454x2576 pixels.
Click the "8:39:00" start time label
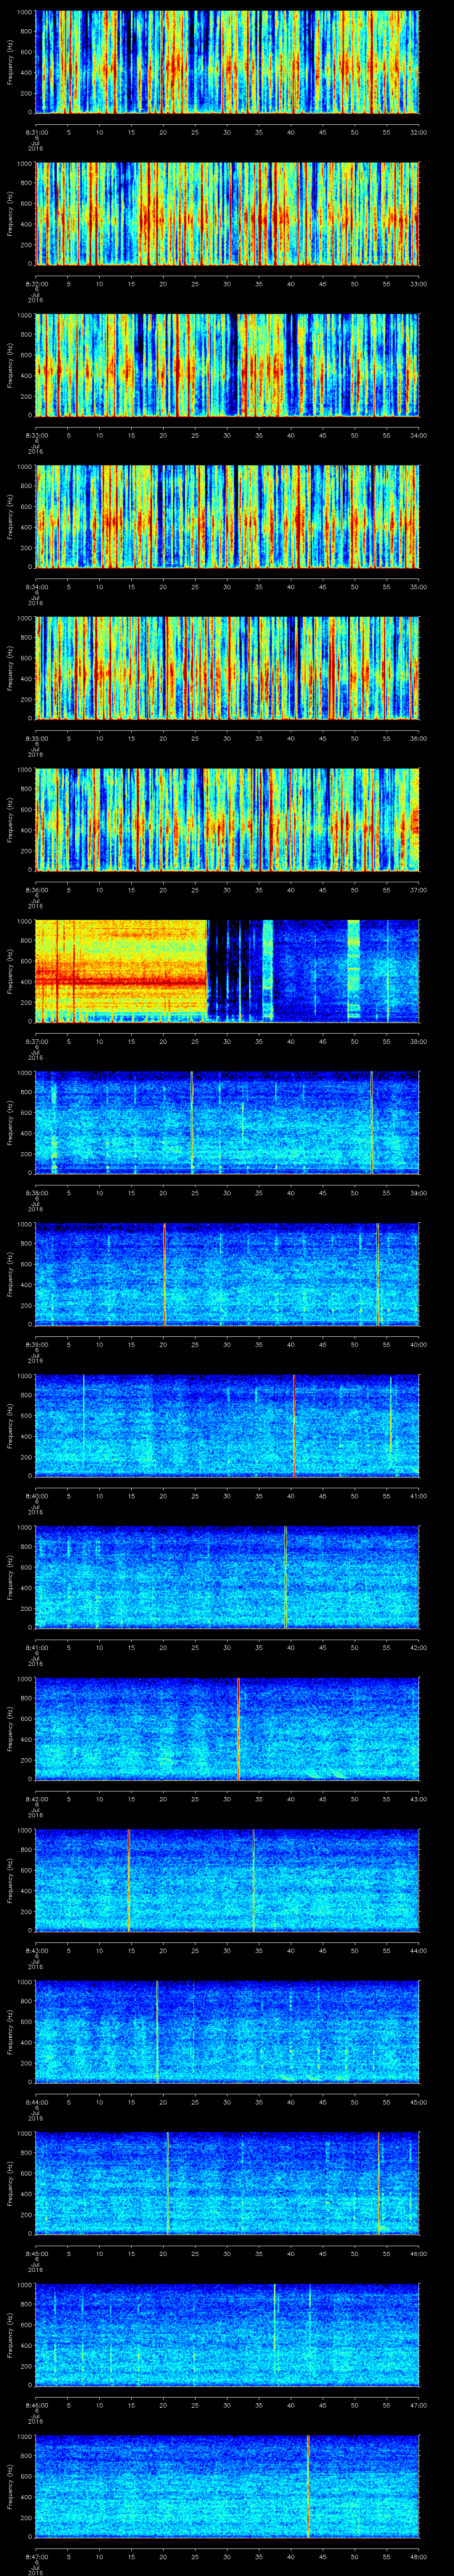[x=36, y=1344]
